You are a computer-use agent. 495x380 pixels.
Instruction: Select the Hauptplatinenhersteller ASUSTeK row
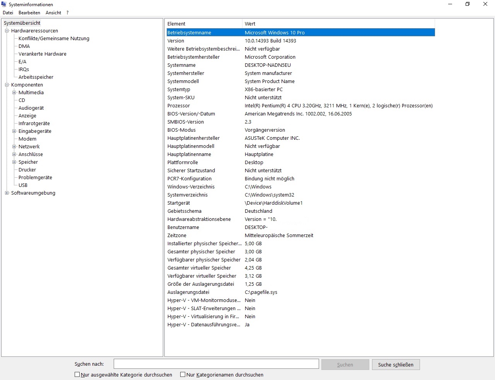point(300,138)
